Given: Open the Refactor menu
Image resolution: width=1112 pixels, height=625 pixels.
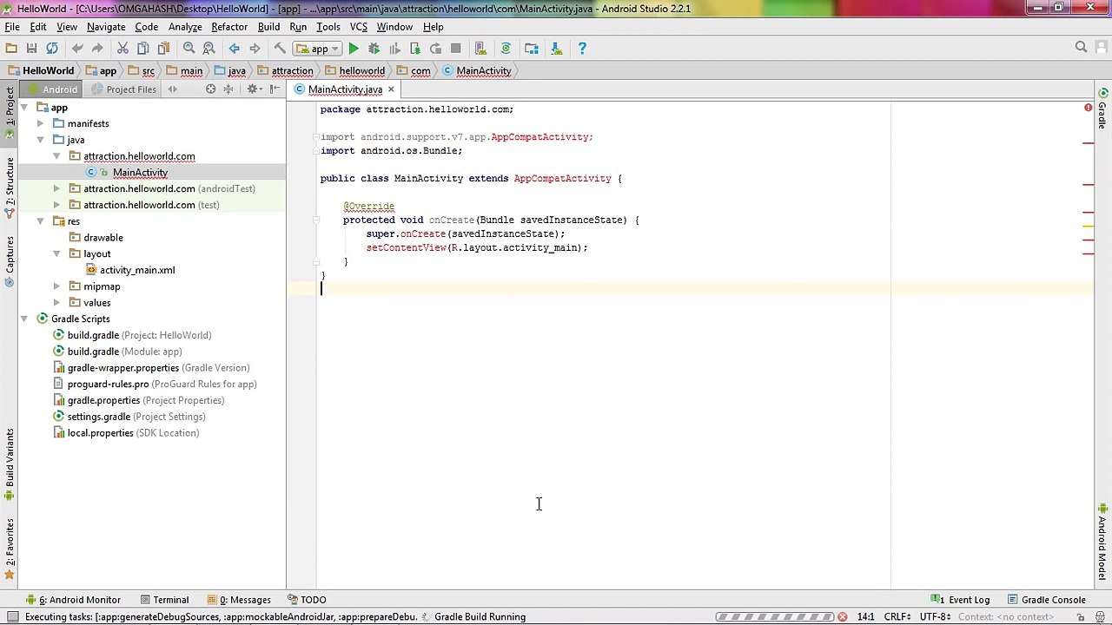Looking at the screenshot, I should click(x=229, y=27).
